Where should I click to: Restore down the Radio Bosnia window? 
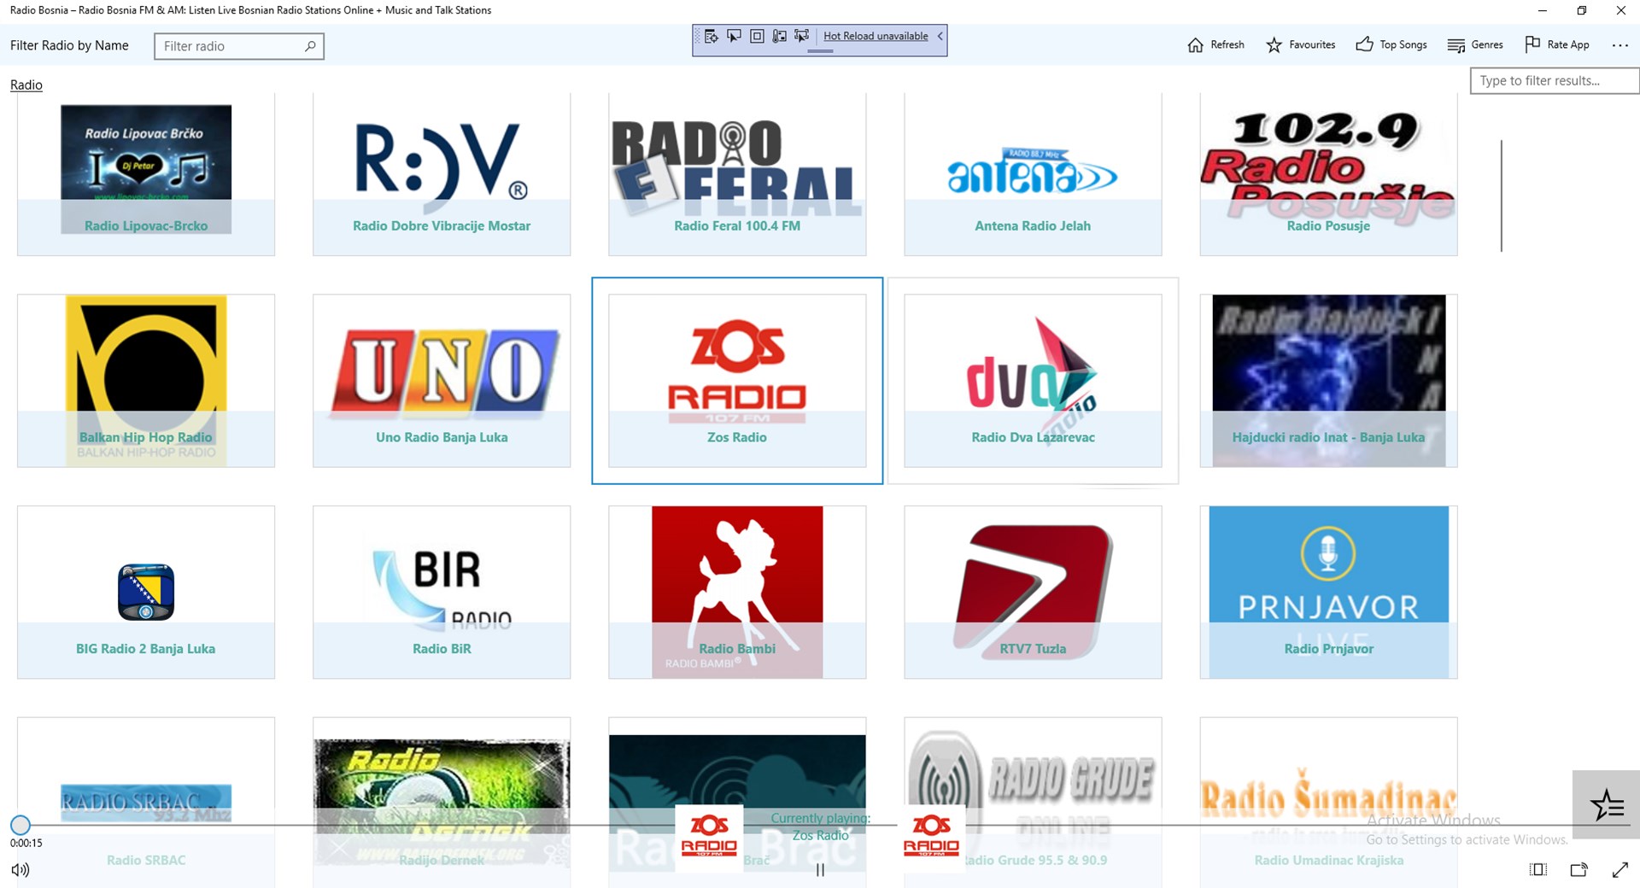1581,10
